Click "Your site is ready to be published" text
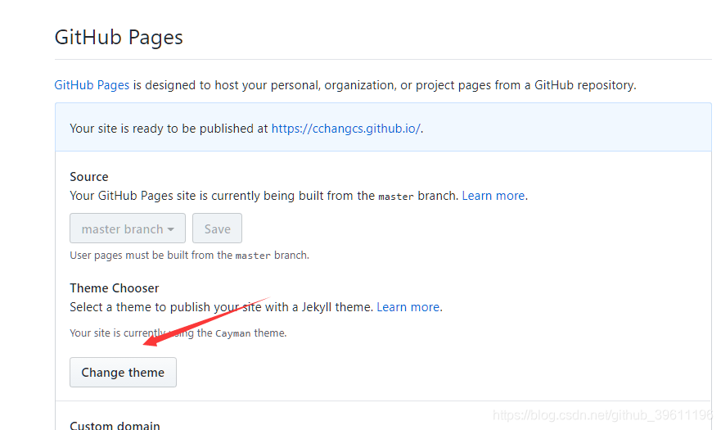 tap(169, 128)
